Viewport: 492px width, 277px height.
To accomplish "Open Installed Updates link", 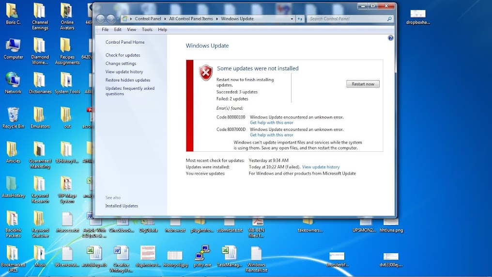I will [122, 206].
